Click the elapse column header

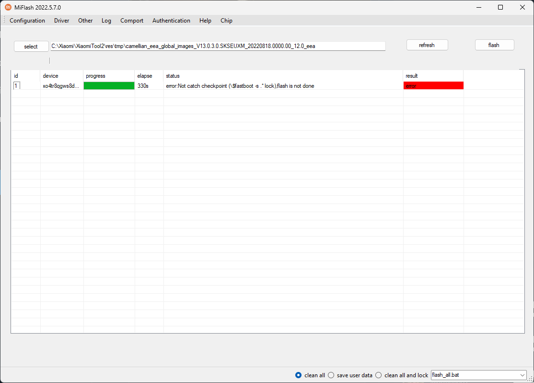click(149, 76)
